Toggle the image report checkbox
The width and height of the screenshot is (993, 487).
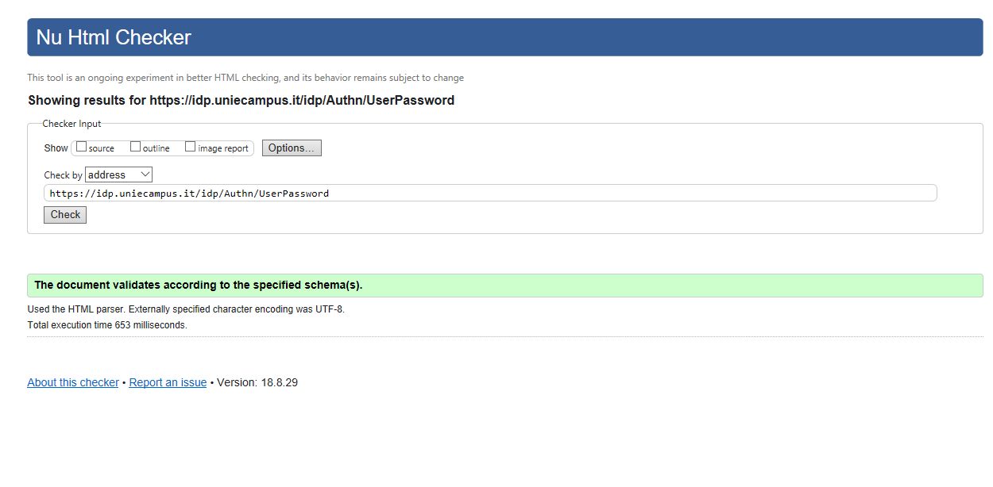coord(190,147)
